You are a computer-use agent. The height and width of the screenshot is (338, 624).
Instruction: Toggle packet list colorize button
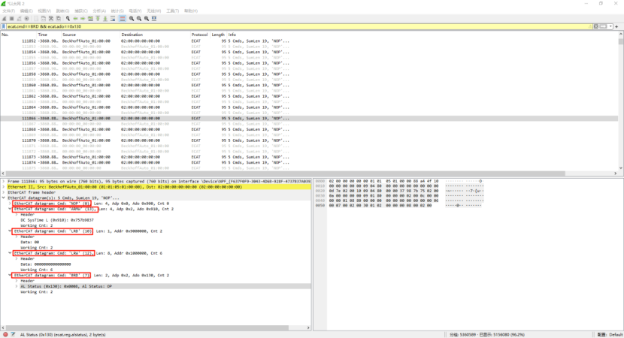tap(123, 18)
